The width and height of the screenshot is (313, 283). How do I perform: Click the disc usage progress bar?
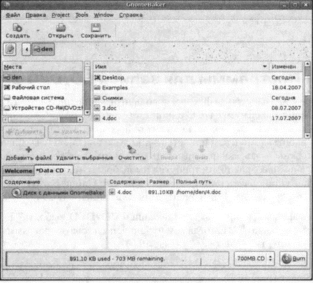coord(117,258)
